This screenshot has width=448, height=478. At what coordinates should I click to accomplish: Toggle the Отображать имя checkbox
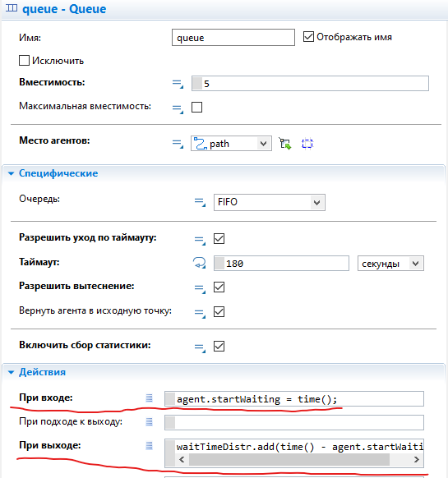click(308, 37)
